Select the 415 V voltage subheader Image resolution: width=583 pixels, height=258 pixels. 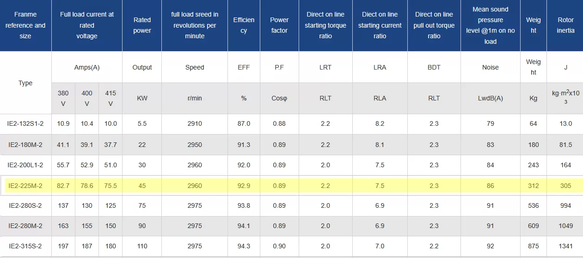tap(110, 98)
